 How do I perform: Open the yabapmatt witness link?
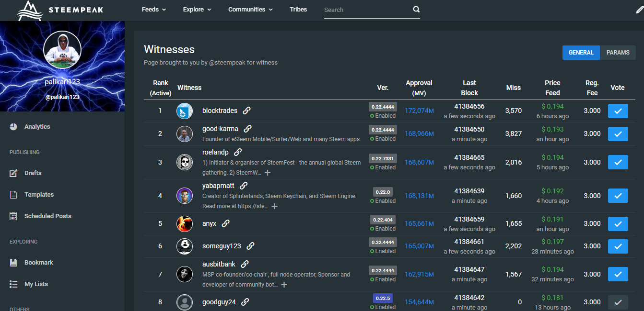(x=244, y=186)
